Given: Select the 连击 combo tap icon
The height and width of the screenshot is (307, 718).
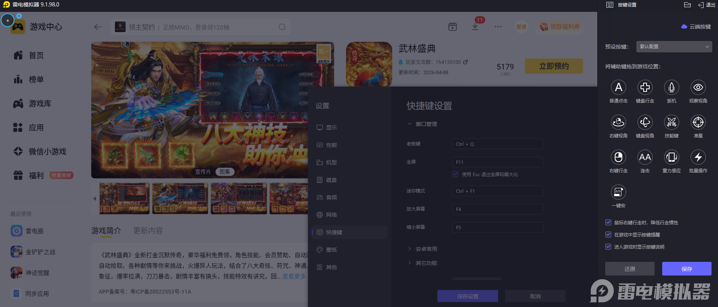Looking at the screenshot, I should pyautogui.click(x=645, y=157).
